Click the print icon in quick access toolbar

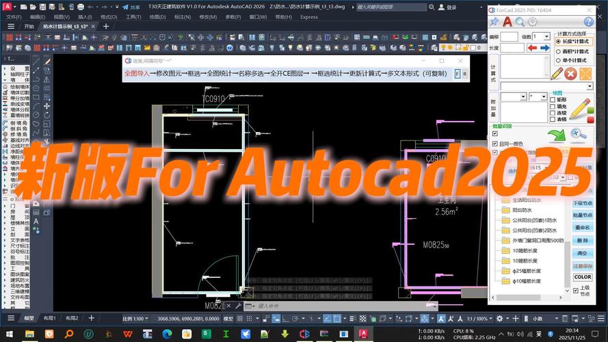coord(80,7)
